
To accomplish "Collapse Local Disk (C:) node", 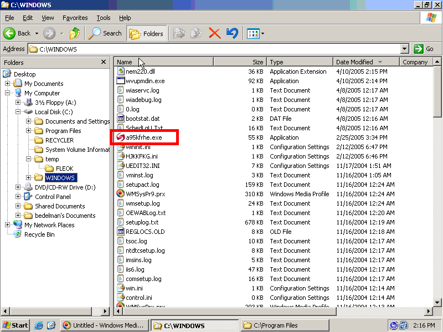I will tap(18, 112).
